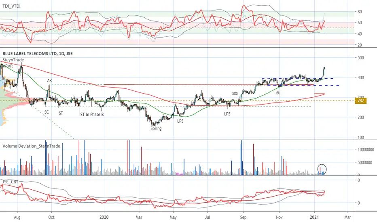Viewport: 377px width, 222px height.
Task: Click the Sep date on time axis
Action: (x=243, y=218)
